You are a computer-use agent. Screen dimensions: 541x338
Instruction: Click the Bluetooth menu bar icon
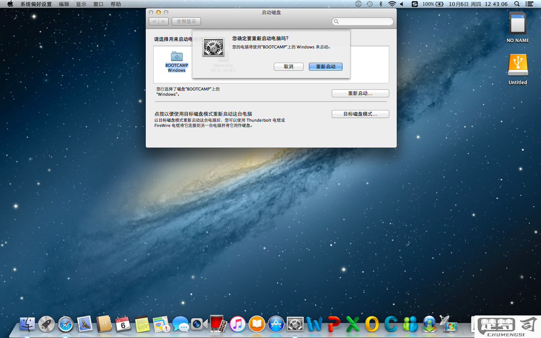381,4
